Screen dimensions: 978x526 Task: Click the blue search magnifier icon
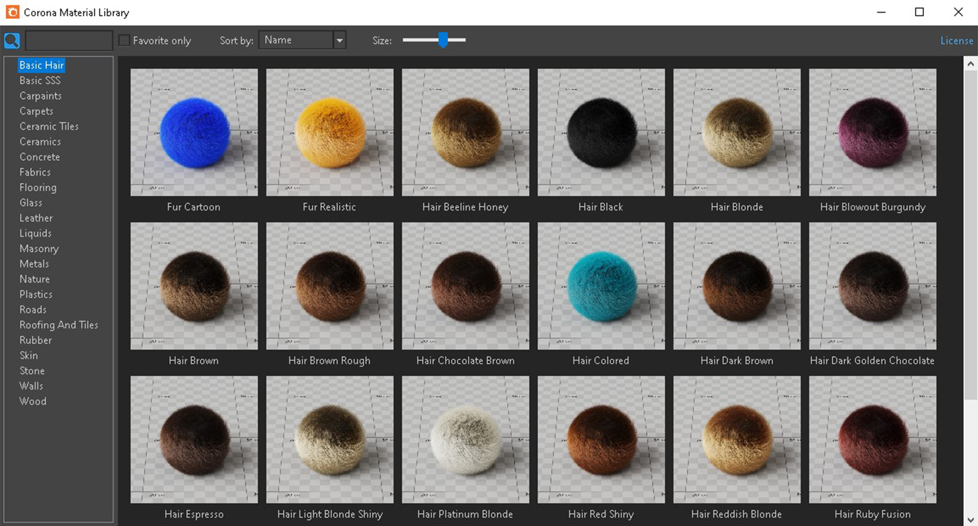coord(12,40)
